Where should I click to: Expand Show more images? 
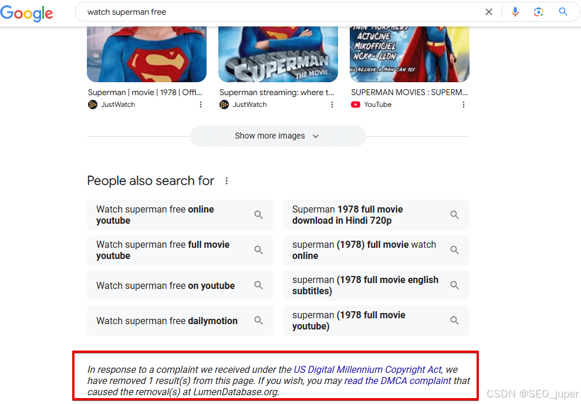tap(278, 136)
